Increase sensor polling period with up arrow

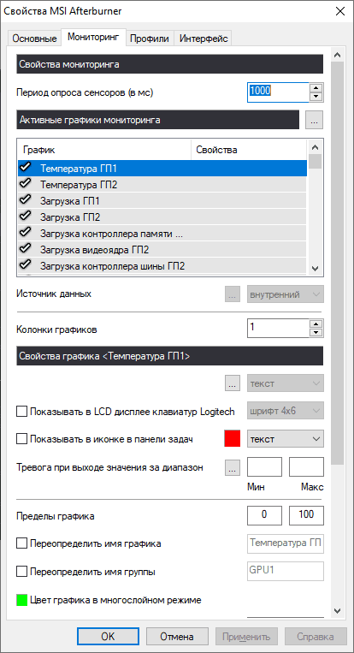[317, 88]
